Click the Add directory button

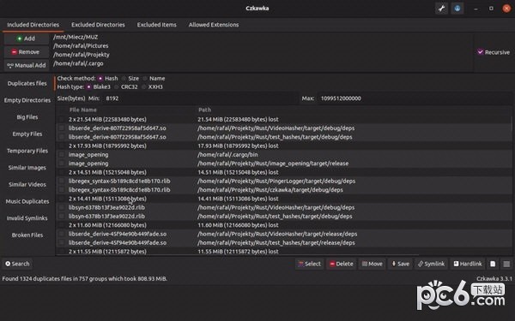coord(27,39)
